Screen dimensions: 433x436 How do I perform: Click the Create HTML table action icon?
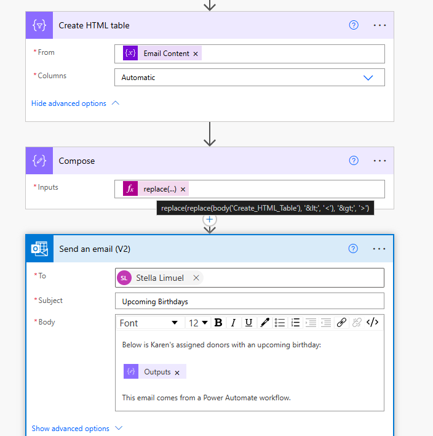(x=39, y=25)
